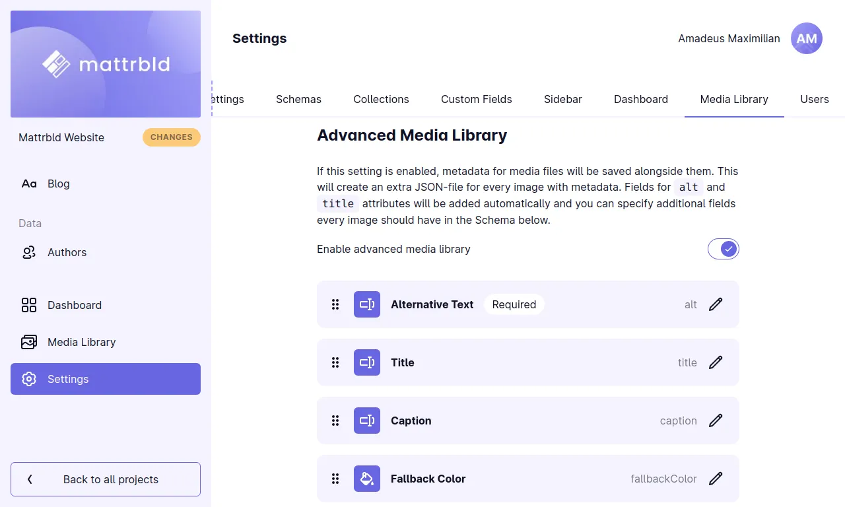Open the Caption field editor via pencil icon

pos(716,421)
